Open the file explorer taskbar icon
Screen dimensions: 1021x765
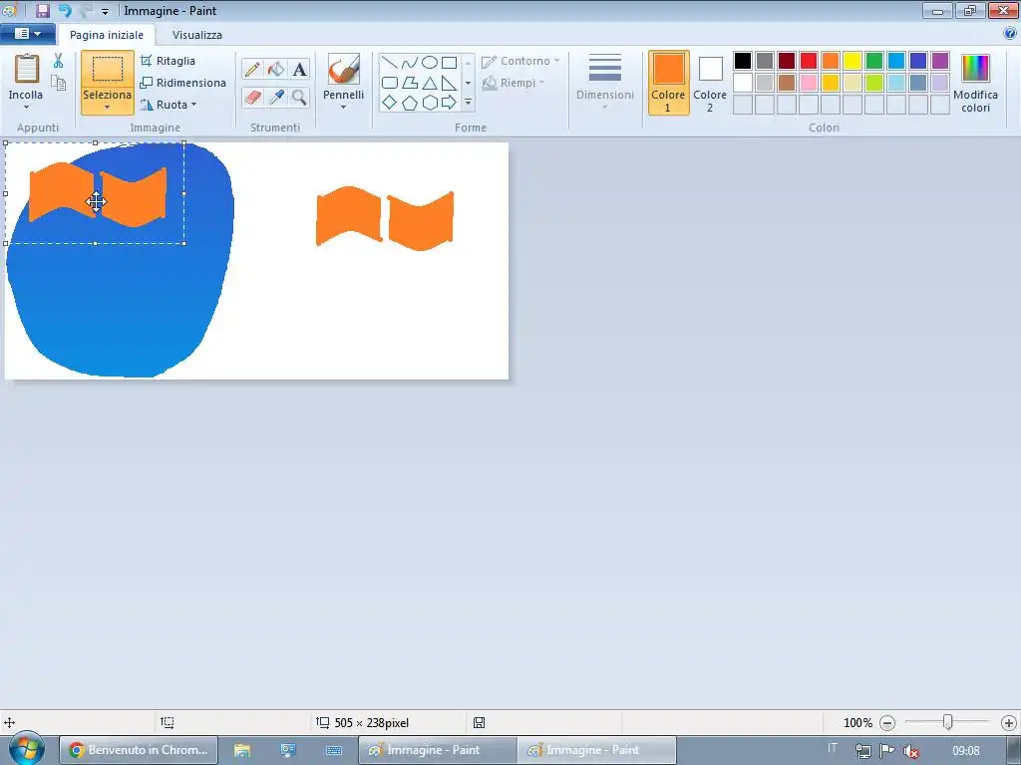(x=242, y=750)
